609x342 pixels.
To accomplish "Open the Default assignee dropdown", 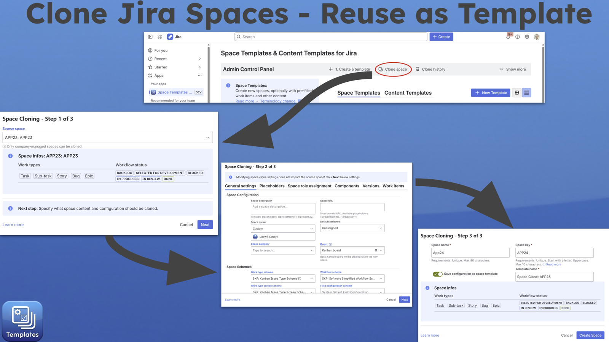I will pos(352,228).
